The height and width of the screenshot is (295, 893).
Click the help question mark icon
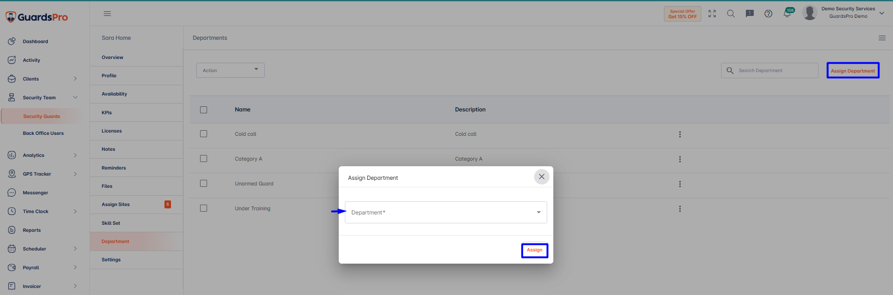pos(768,14)
